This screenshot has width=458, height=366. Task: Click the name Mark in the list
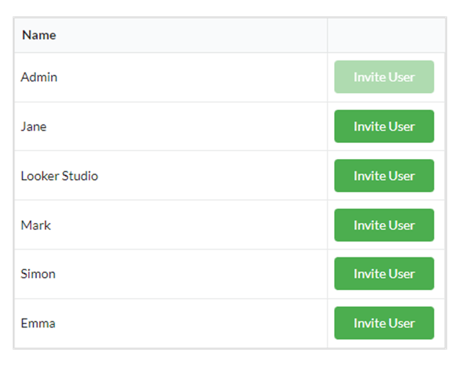[x=36, y=225]
